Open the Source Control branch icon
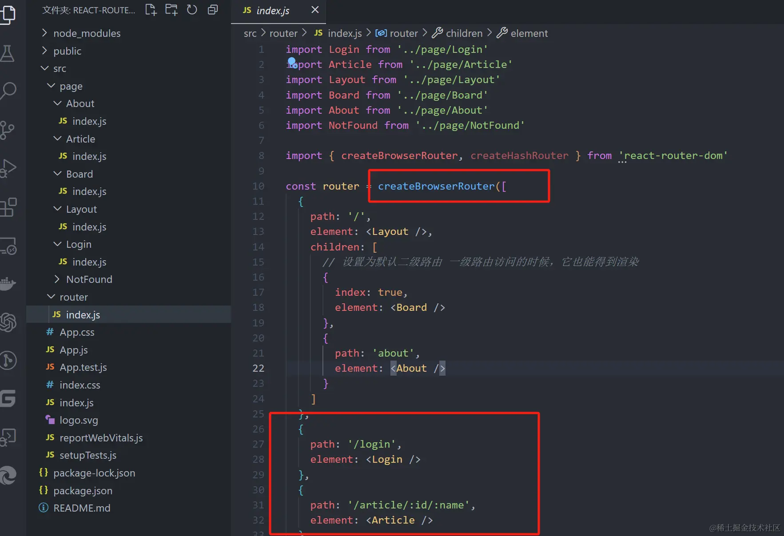The image size is (784, 536). point(8,130)
